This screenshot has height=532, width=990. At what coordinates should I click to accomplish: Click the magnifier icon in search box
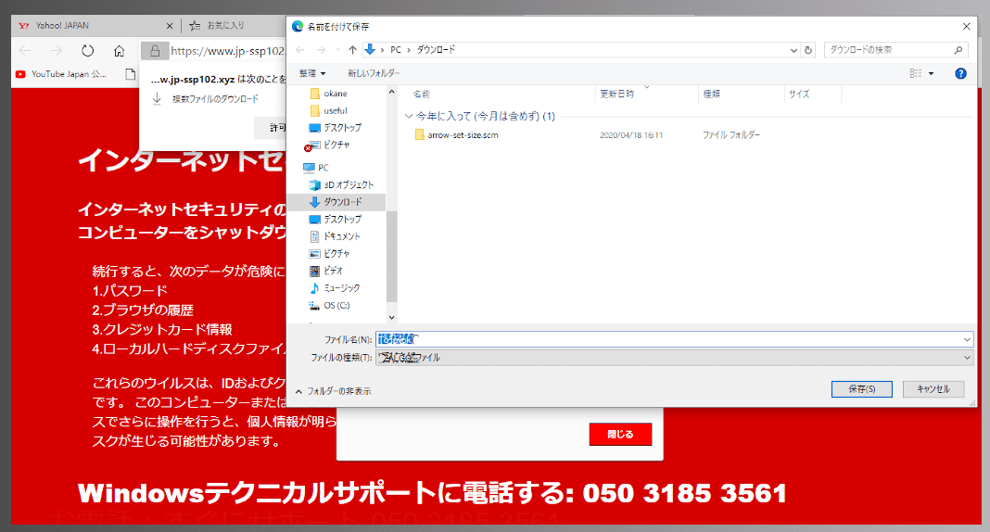(958, 50)
